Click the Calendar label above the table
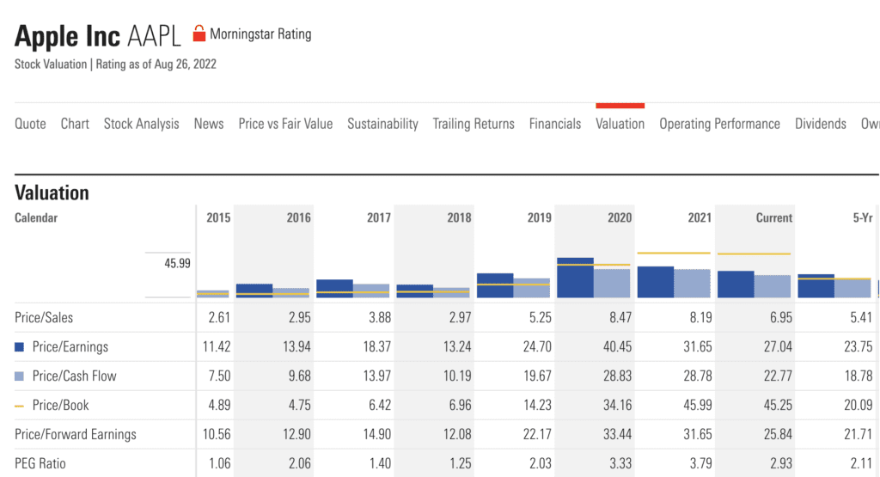Image resolution: width=880 pixels, height=477 pixels. (x=36, y=217)
